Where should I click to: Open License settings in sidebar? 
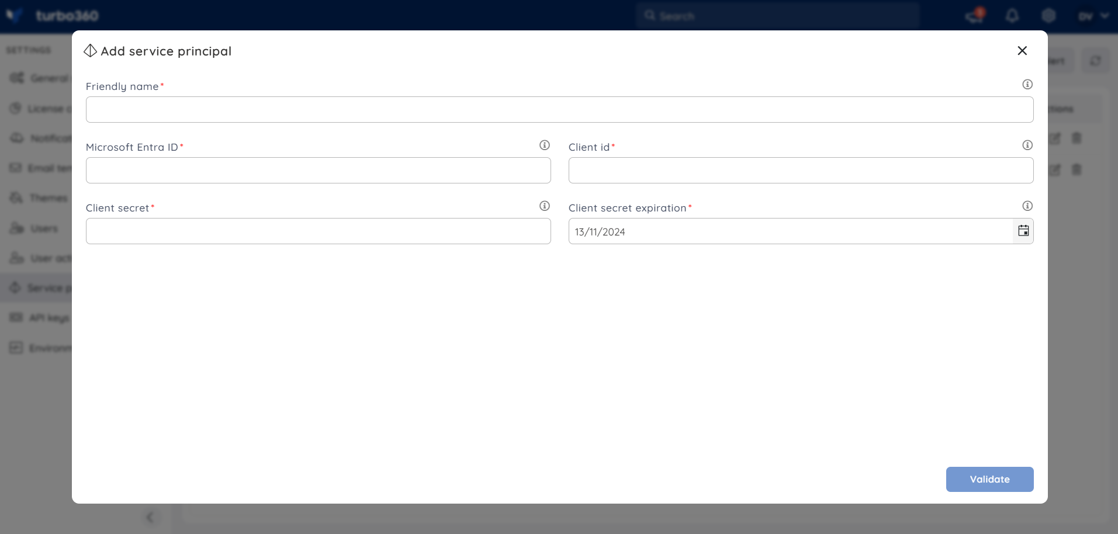click(36, 109)
